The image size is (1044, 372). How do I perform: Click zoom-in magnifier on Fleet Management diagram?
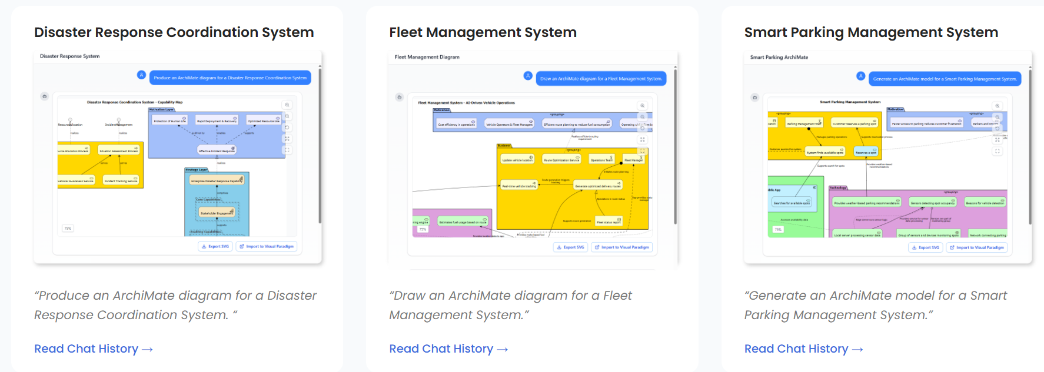(643, 106)
